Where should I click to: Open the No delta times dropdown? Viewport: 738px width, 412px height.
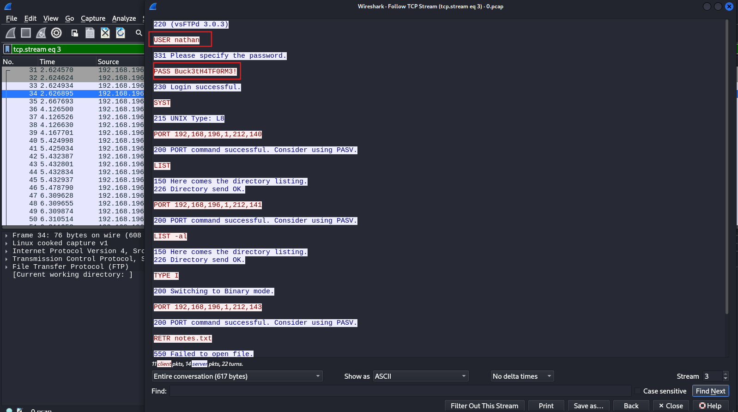[x=522, y=376]
